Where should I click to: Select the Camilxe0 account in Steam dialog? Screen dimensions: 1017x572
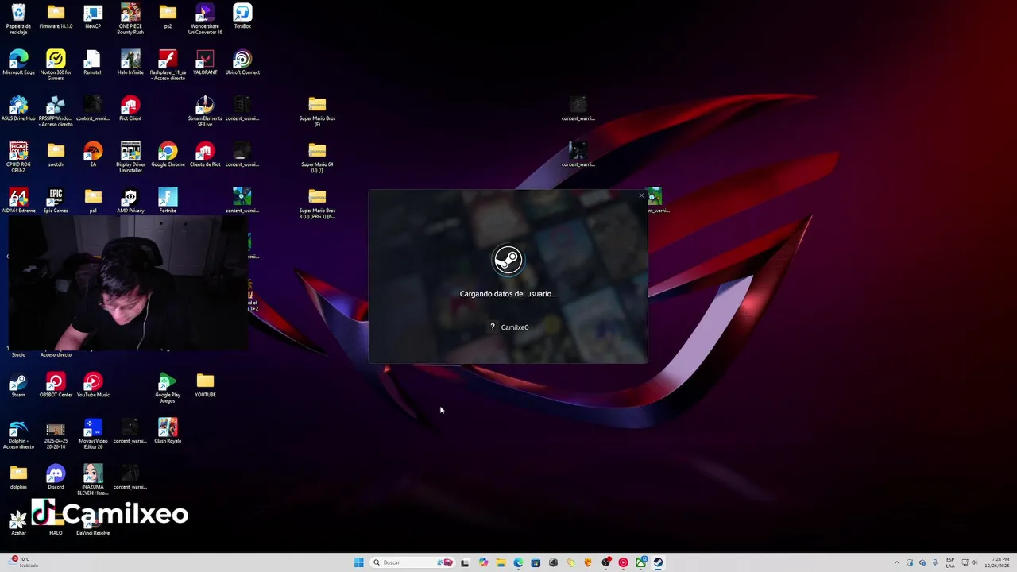508,327
